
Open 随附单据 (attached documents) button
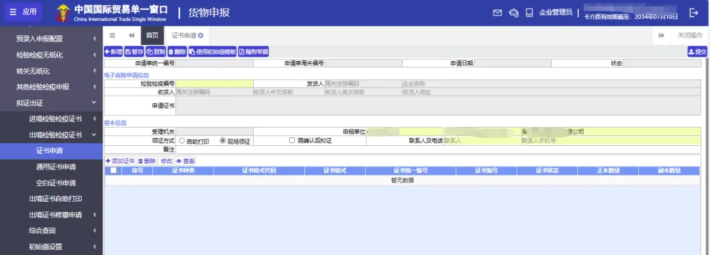(254, 52)
